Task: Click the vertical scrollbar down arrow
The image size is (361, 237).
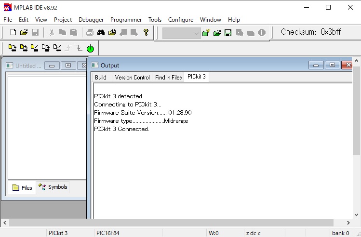Action: point(356,215)
